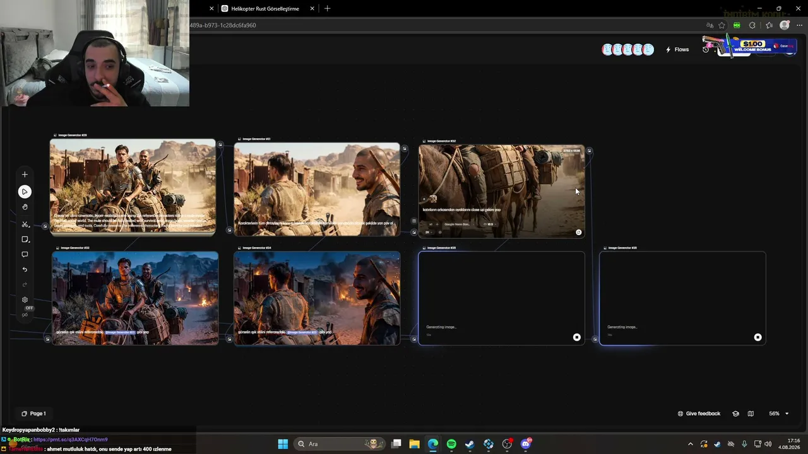This screenshot has width=808, height=454.
Task: Select the Image Generator #34 night image
Action: 317,298
